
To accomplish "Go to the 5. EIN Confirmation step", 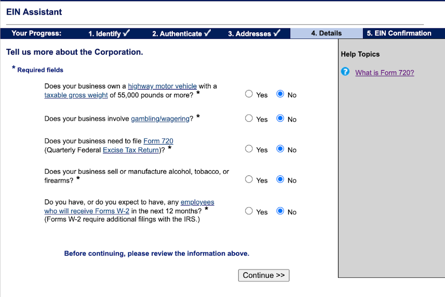I will [x=399, y=33].
